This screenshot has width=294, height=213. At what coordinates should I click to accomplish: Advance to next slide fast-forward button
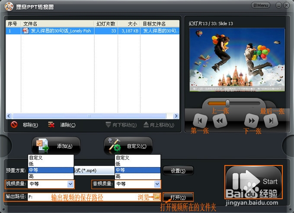click(252, 121)
